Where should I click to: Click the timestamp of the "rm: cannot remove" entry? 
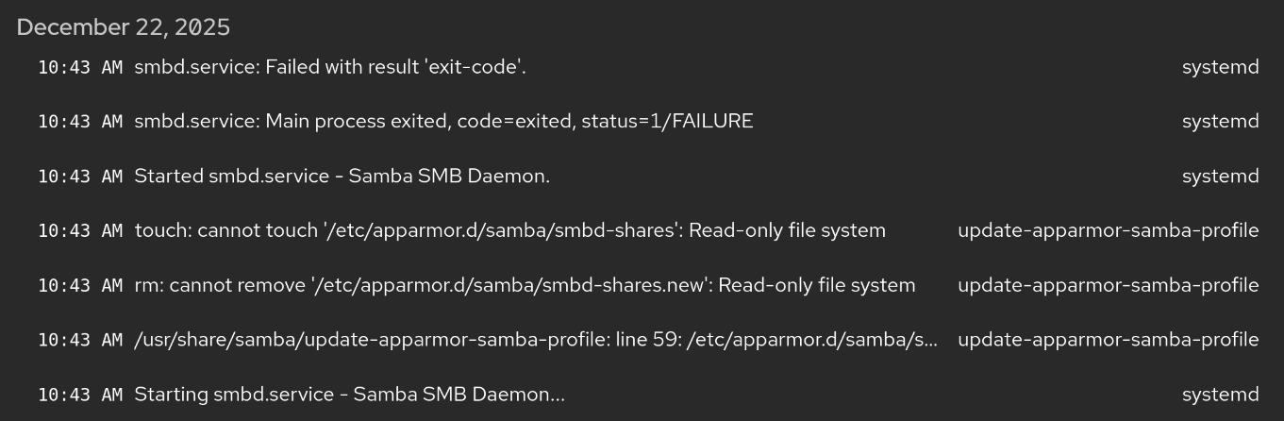[x=80, y=285]
